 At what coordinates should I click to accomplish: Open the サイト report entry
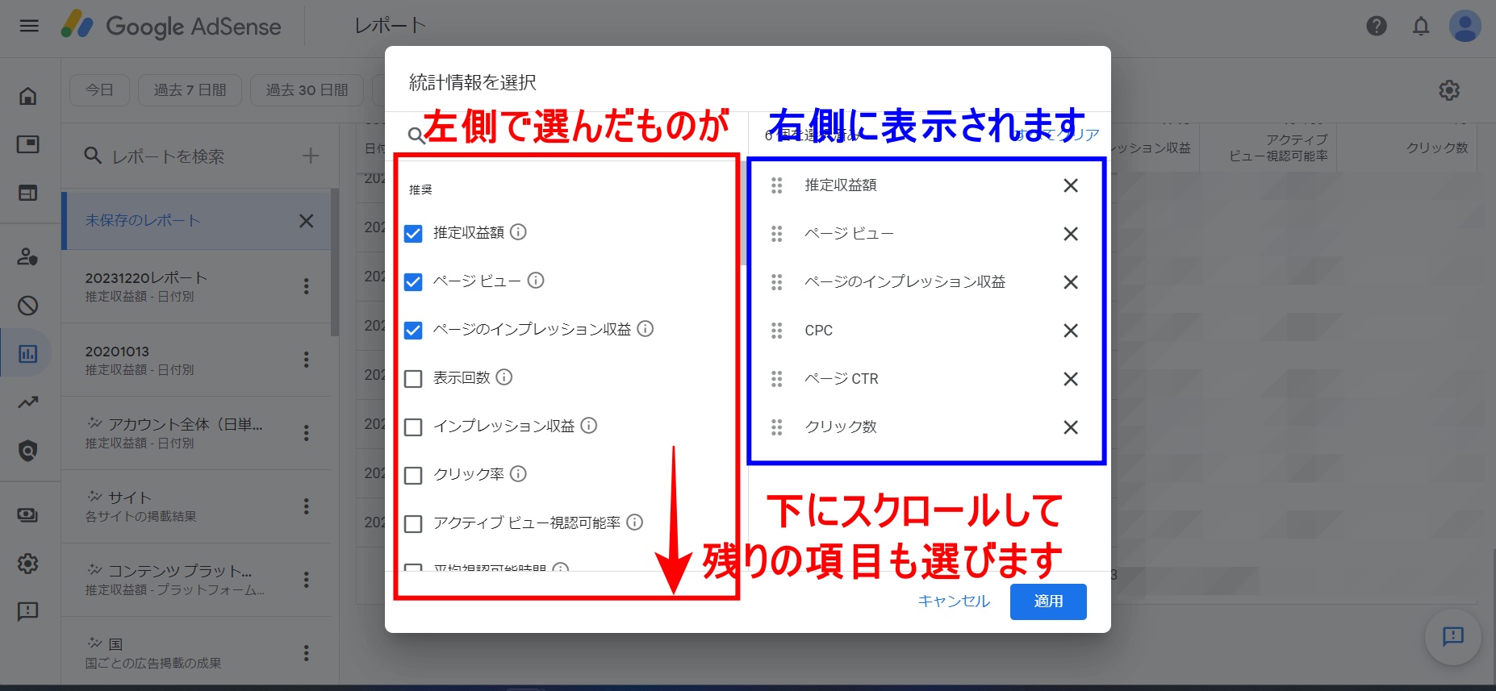point(195,506)
